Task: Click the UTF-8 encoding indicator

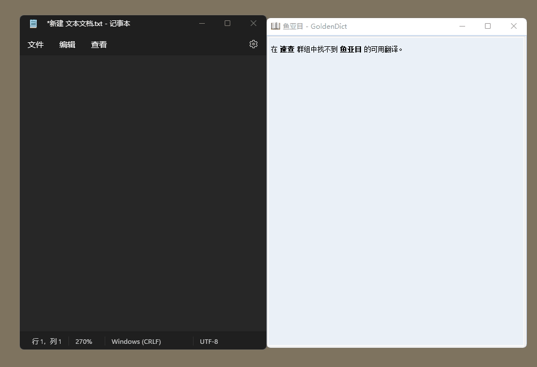Action: pyautogui.click(x=209, y=342)
